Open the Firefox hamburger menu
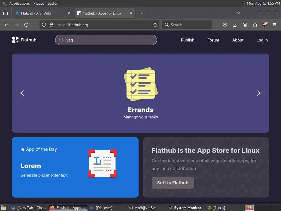Image resolution: width=281 pixels, height=211 pixels. click(x=274, y=25)
